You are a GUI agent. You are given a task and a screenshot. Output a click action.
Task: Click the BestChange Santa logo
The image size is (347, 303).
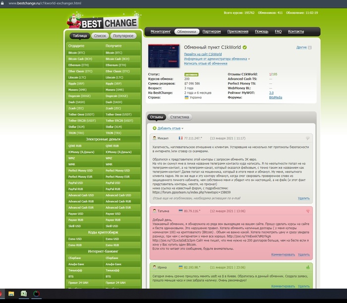coord(103,21)
